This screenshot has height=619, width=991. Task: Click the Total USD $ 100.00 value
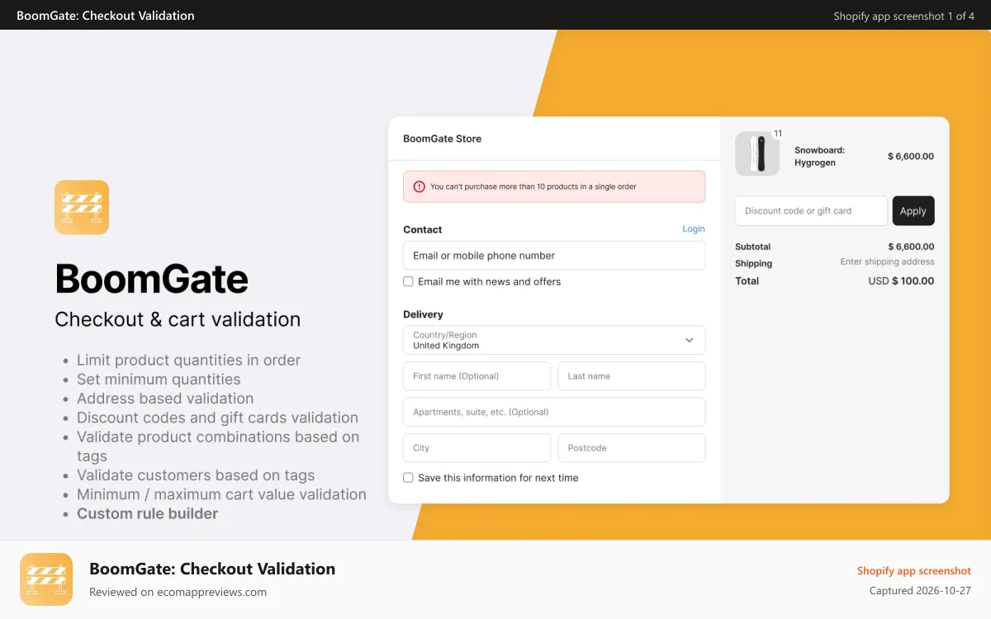coord(901,281)
